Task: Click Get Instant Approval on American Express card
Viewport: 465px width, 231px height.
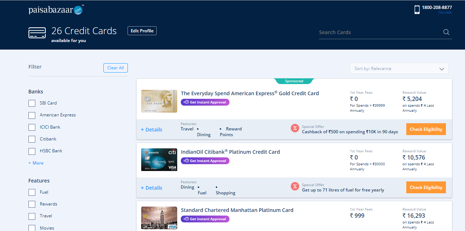Action: click(x=205, y=102)
